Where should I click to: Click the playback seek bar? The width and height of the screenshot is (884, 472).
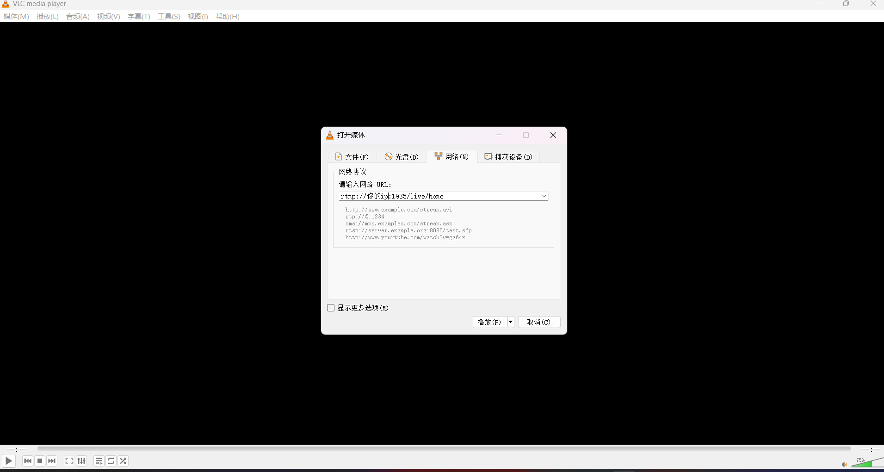pyautogui.click(x=444, y=448)
